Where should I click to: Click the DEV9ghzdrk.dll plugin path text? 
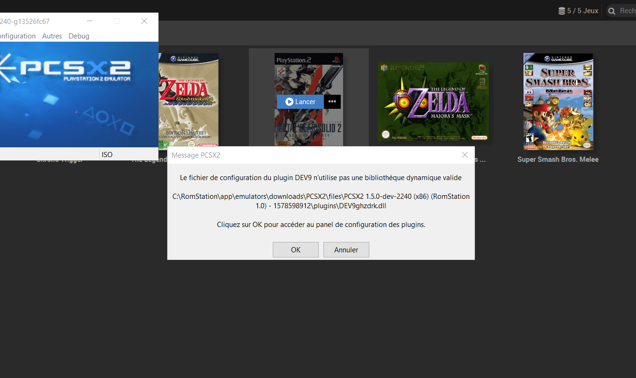[x=321, y=201]
